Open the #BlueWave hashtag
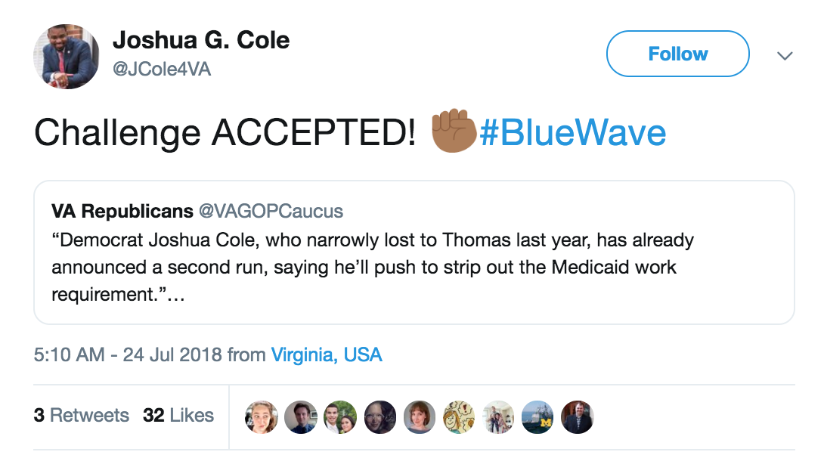This screenshot has width=824, height=455. coord(572,134)
